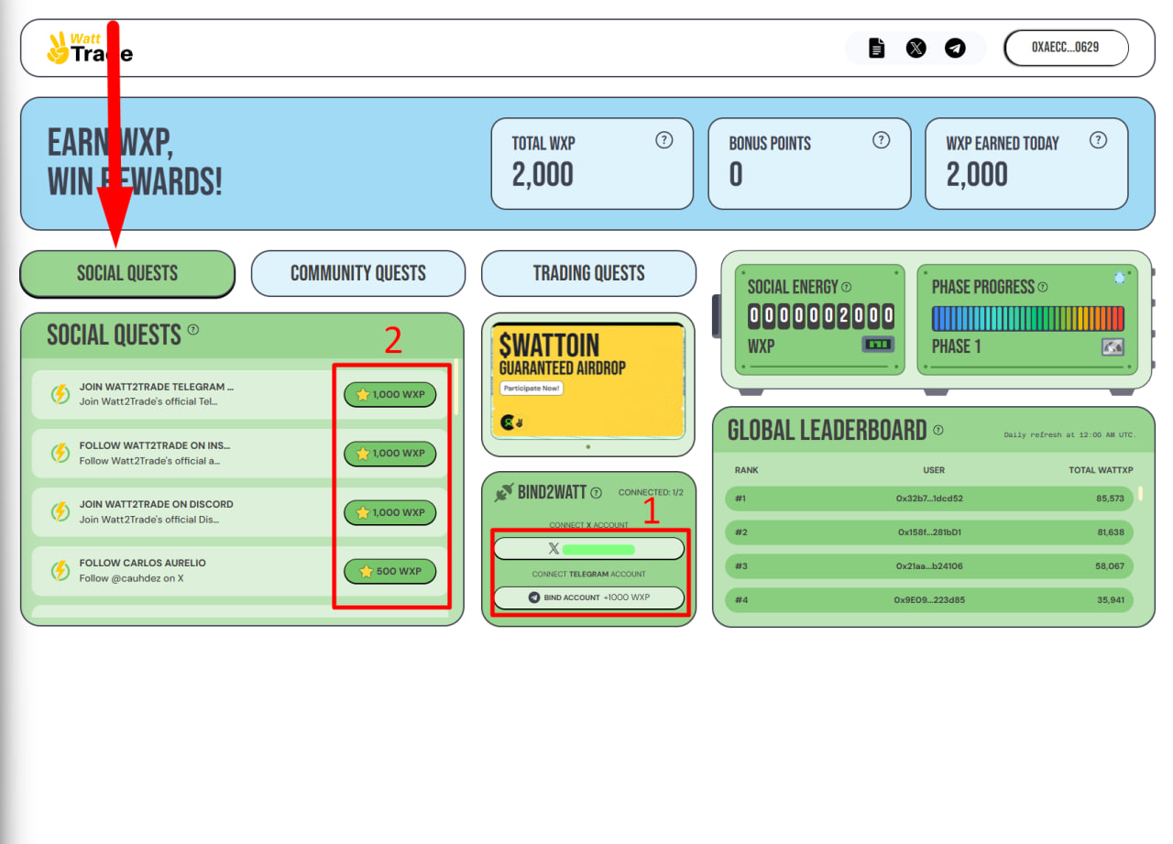The image size is (1173, 844).
Task: Click Bind Account +1000 WXP Telegram button
Action: (x=589, y=597)
